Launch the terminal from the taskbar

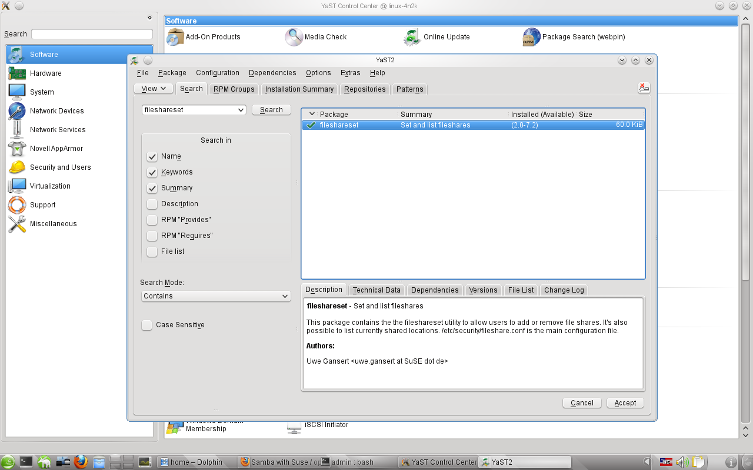point(26,462)
